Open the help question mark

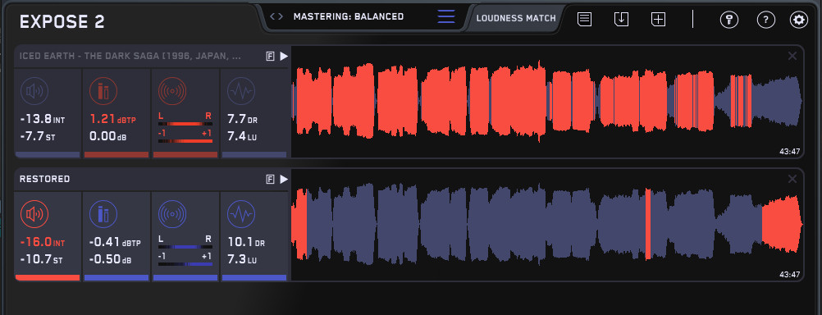pyautogui.click(x=766, y=20)
